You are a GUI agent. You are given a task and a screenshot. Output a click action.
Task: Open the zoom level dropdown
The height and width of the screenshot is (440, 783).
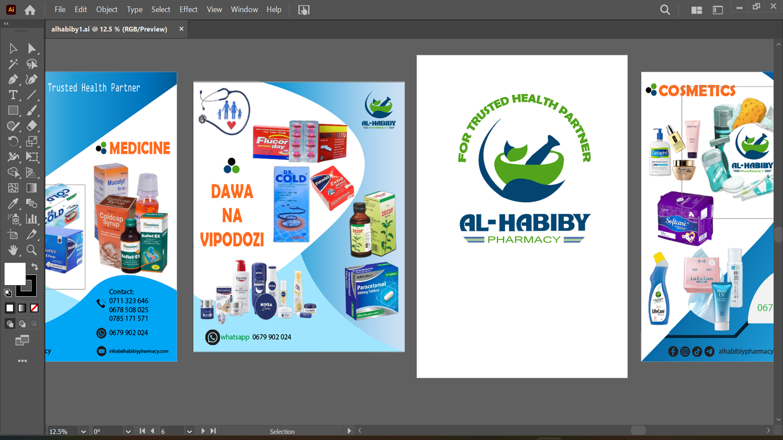[x=83, y=431]
